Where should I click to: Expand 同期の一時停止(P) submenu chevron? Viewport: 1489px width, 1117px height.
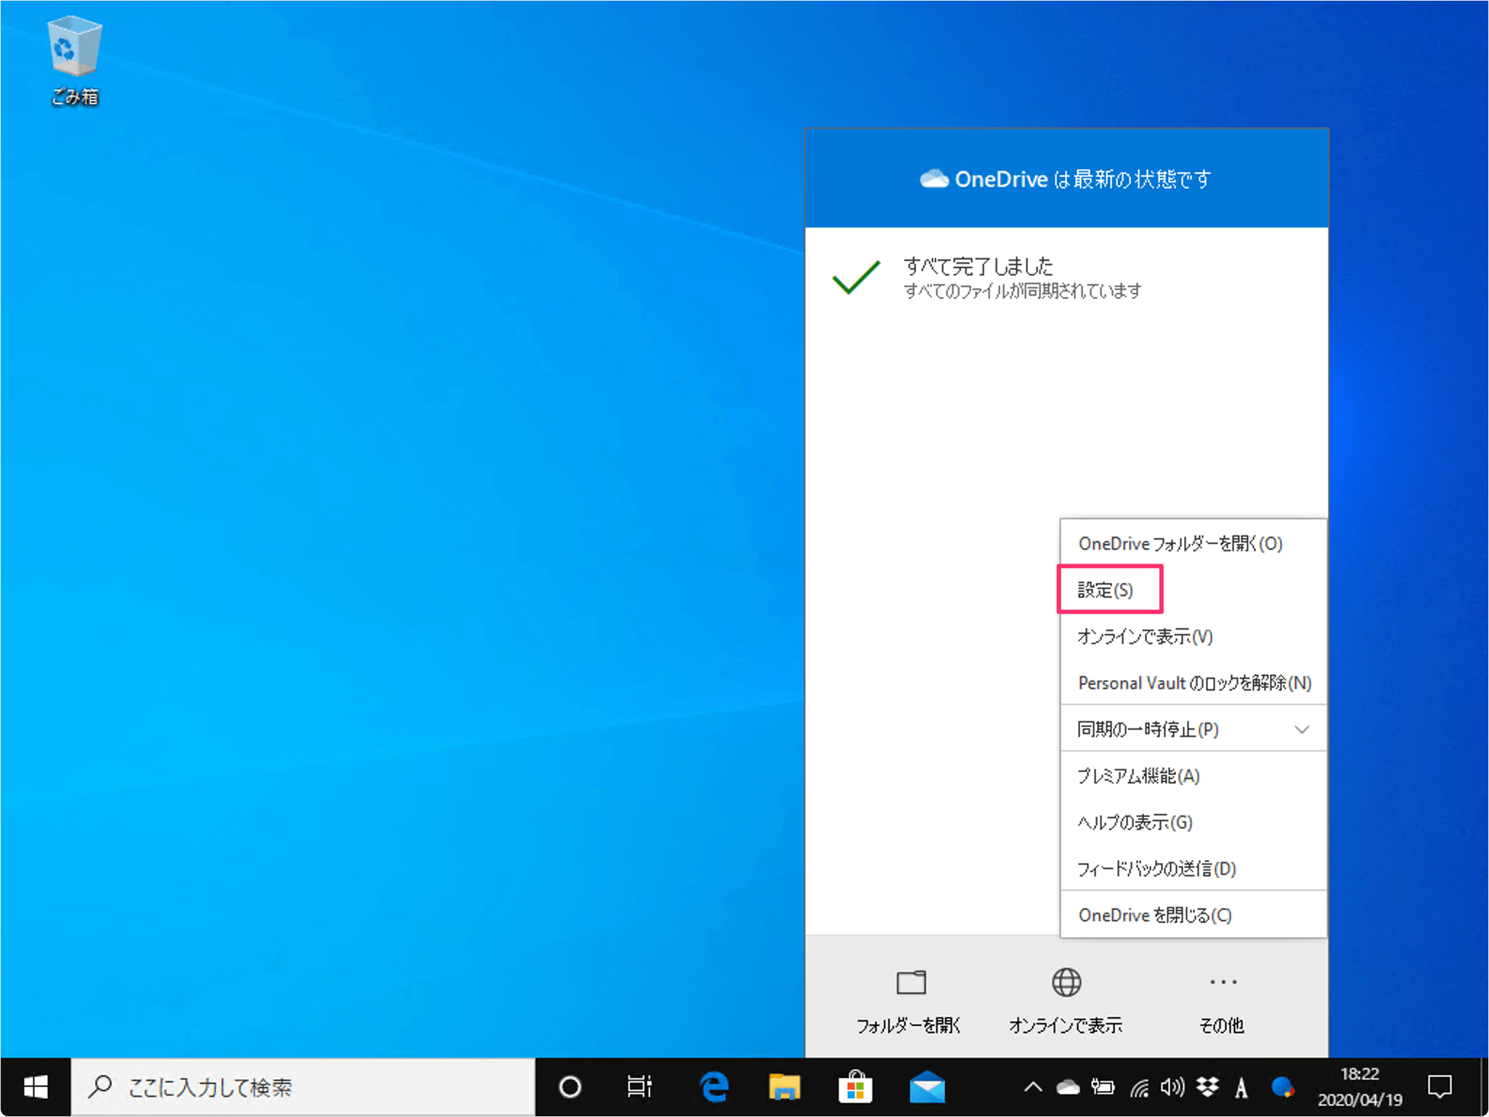pyautogui.click(x=1302, y=729)
